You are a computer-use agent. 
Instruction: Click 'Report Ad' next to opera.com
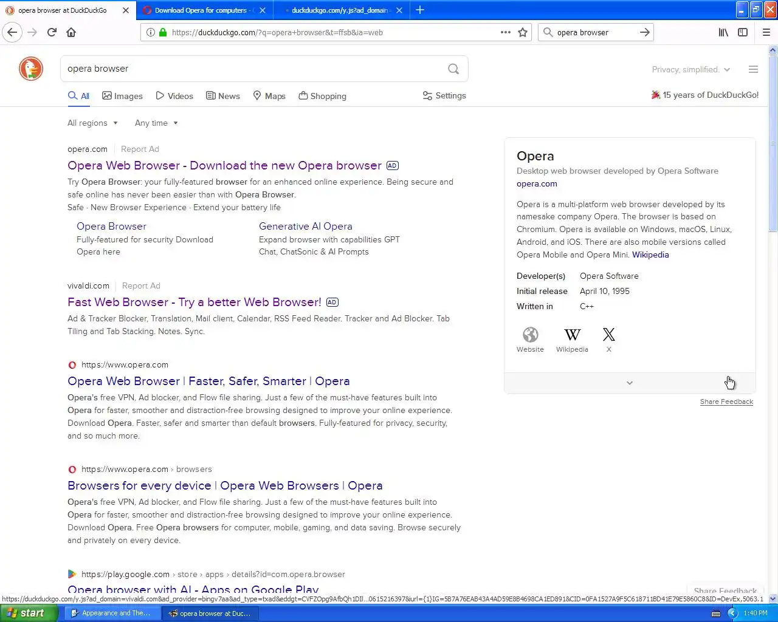140,149
